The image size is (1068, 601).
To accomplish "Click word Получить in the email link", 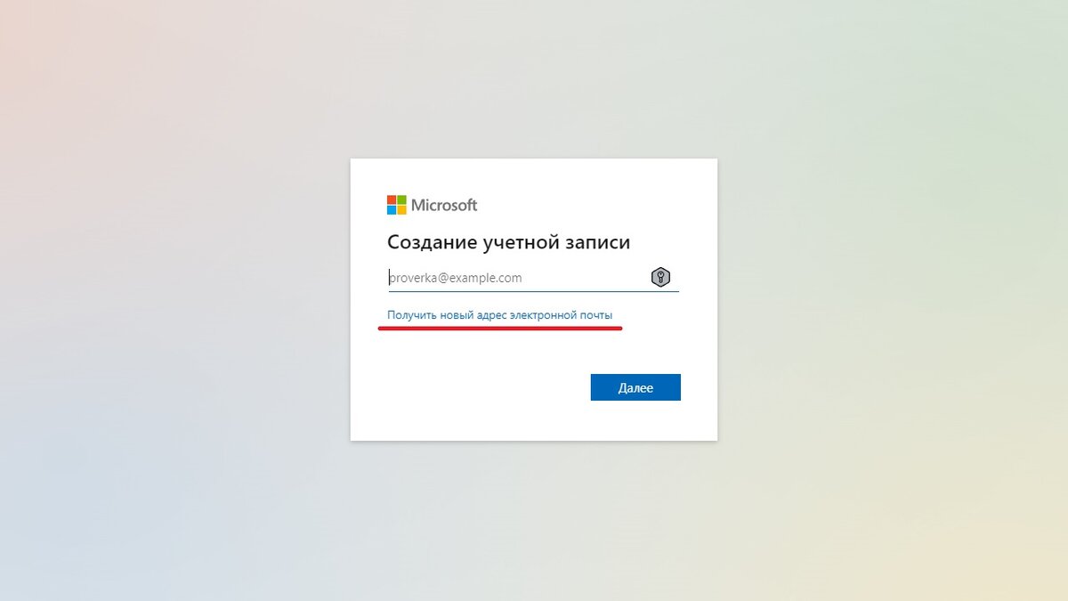I will [x=412, y=315].
